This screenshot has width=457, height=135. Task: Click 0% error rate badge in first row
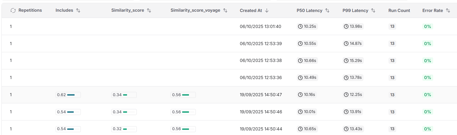tap(427, 27)
